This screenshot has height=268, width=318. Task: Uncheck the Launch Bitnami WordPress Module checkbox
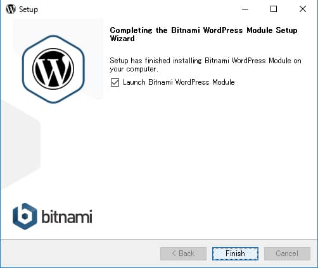115,82
